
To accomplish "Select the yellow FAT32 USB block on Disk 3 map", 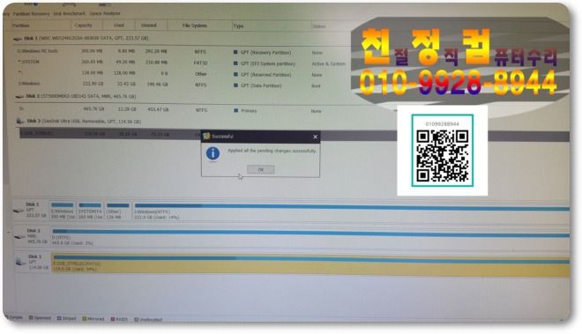I will tap(310, 265).
